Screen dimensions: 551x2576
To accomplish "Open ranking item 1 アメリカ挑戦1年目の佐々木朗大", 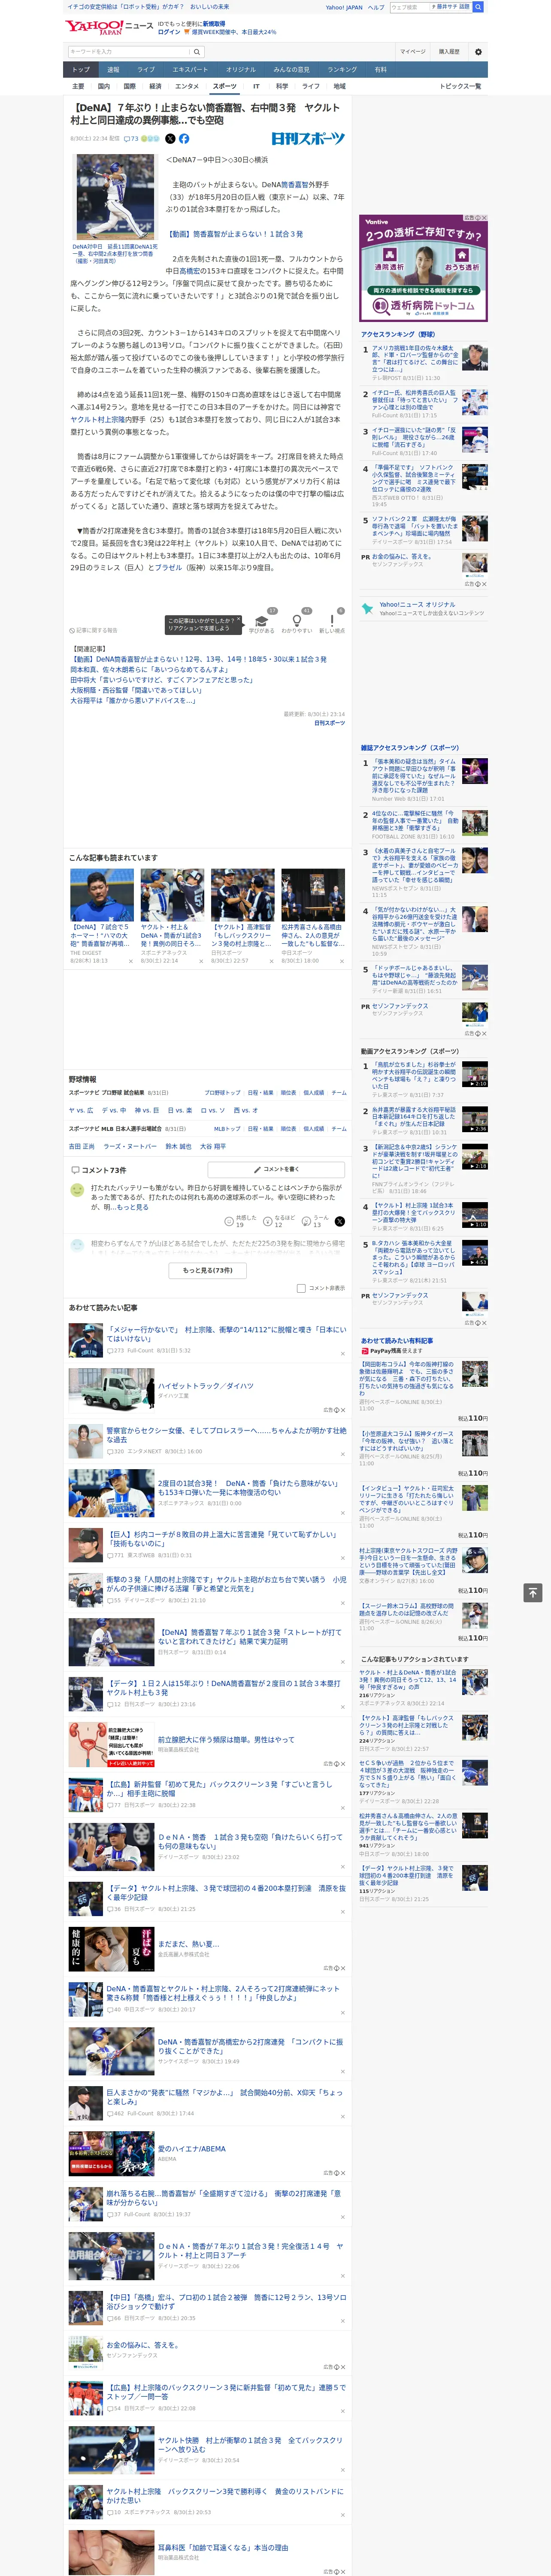I will 415,358.
